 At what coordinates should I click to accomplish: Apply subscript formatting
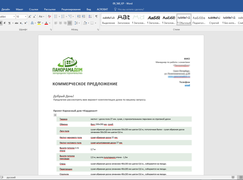(21, 23)
